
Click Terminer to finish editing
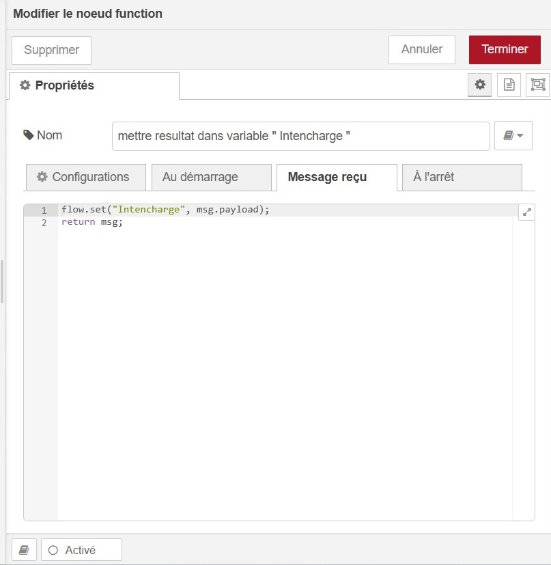pos(505,50)
